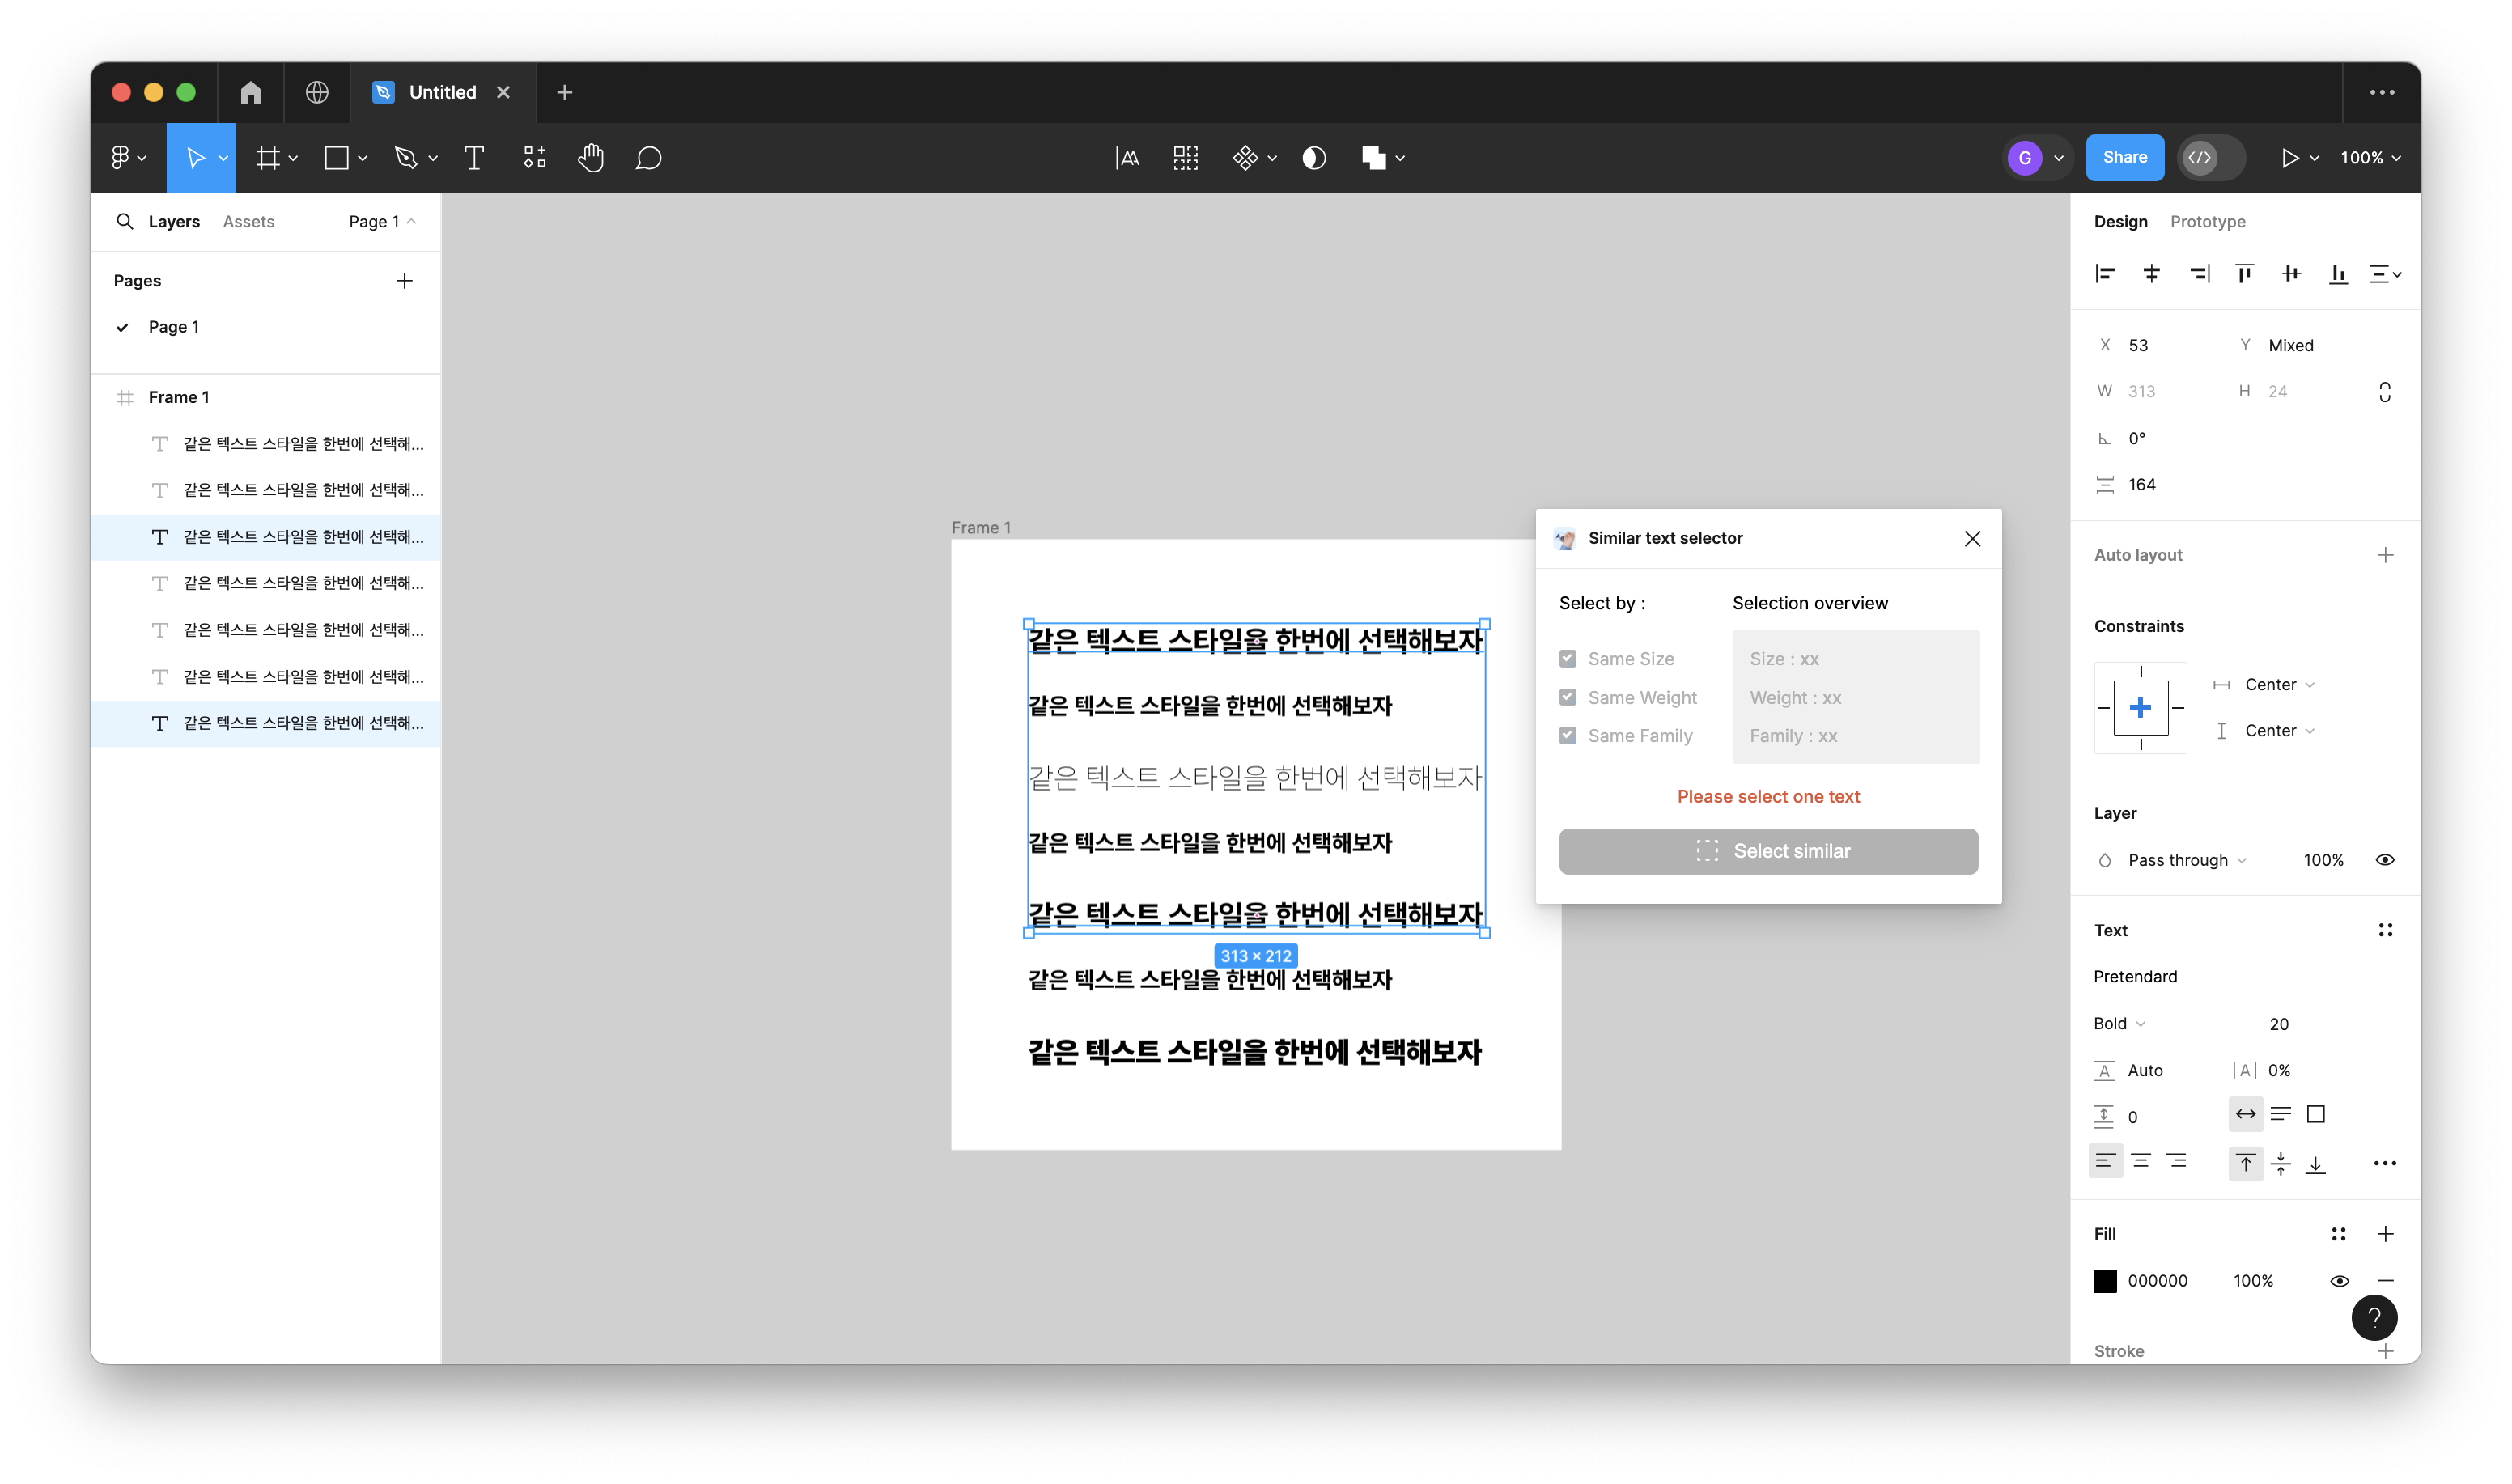Switch to the Prototype tab

click(2207, 222)
